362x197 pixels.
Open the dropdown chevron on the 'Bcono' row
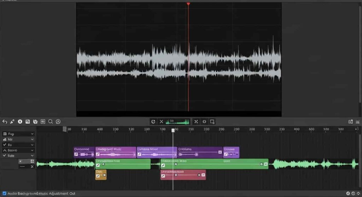(32, 150)
